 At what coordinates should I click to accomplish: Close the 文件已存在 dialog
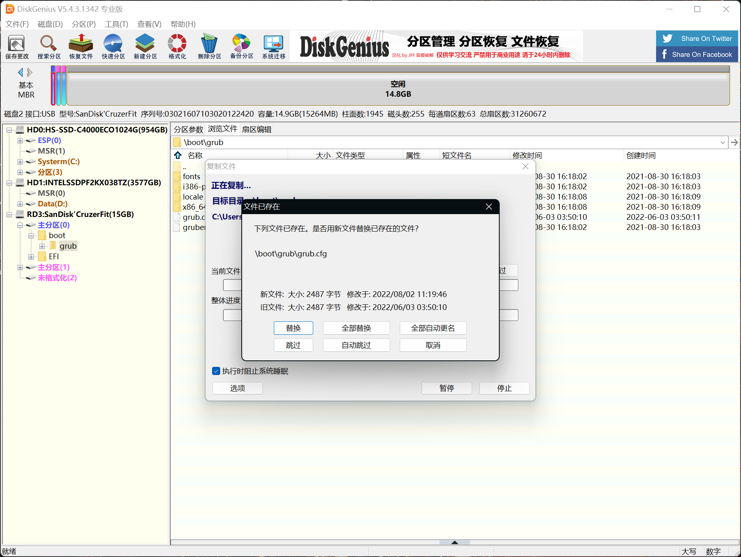489,207
